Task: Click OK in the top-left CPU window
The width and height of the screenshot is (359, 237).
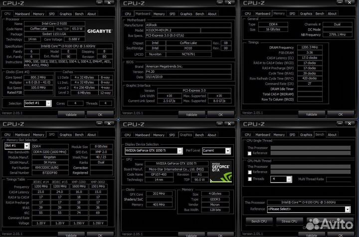Action: 100,114
